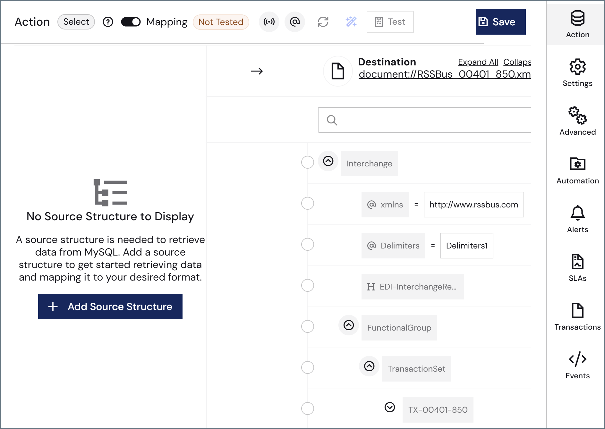Screen dimensions: 605x429
Task: Click the FunctionalGroup element label
Action: click(399, 328)
